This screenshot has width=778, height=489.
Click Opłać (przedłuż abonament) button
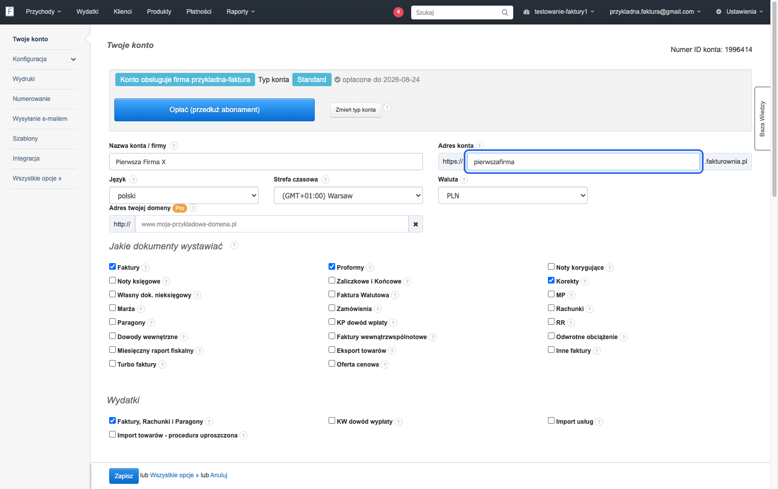click(x=214, y=110)
